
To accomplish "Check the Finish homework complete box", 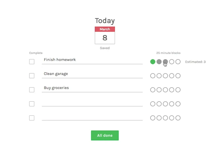I will click(x=32, y=62).
